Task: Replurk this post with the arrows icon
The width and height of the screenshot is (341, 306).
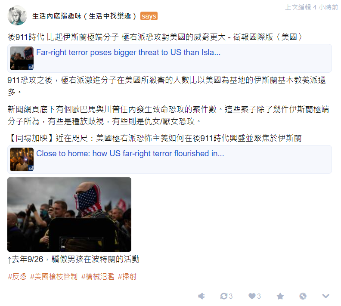Action: tap(223, 296)
